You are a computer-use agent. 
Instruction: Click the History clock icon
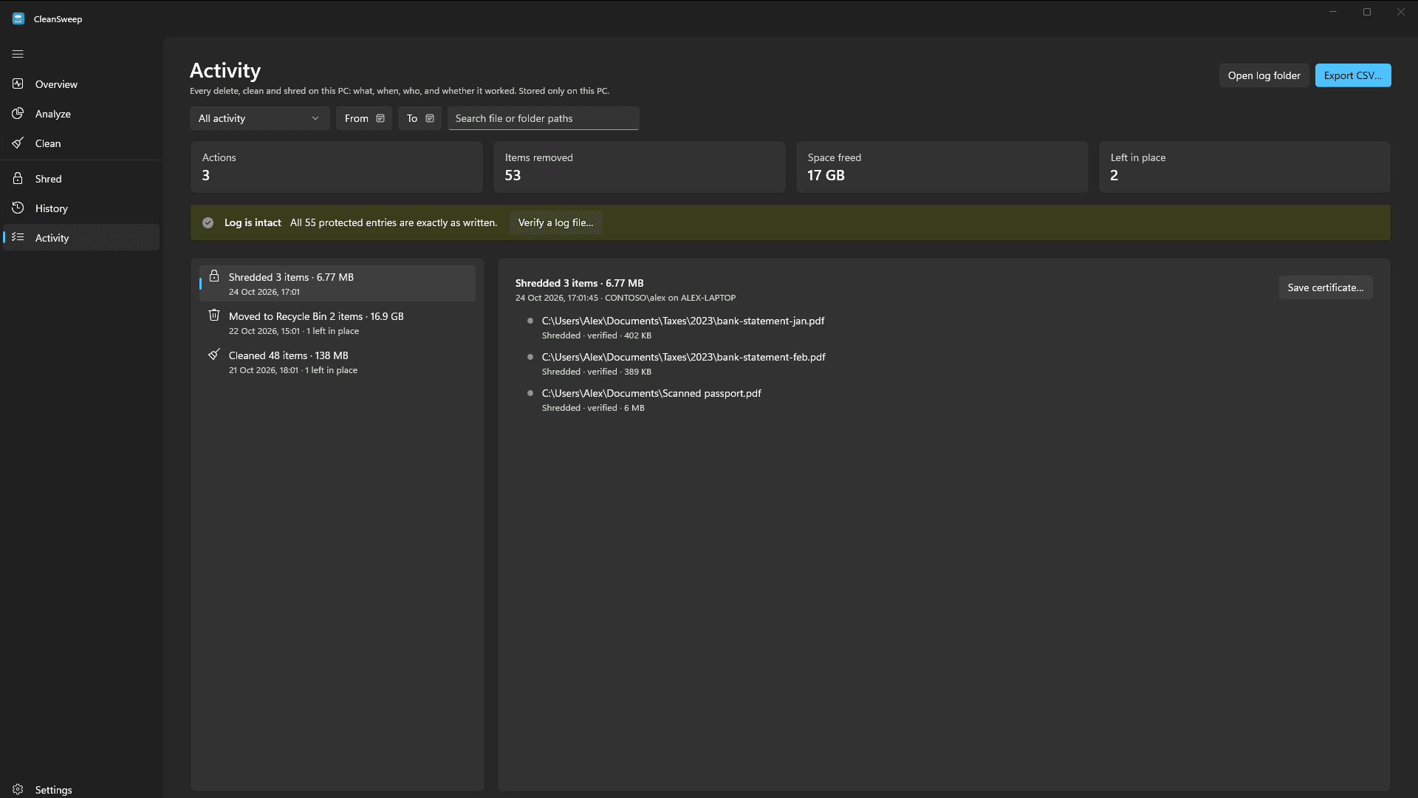[x=18, y=208]
